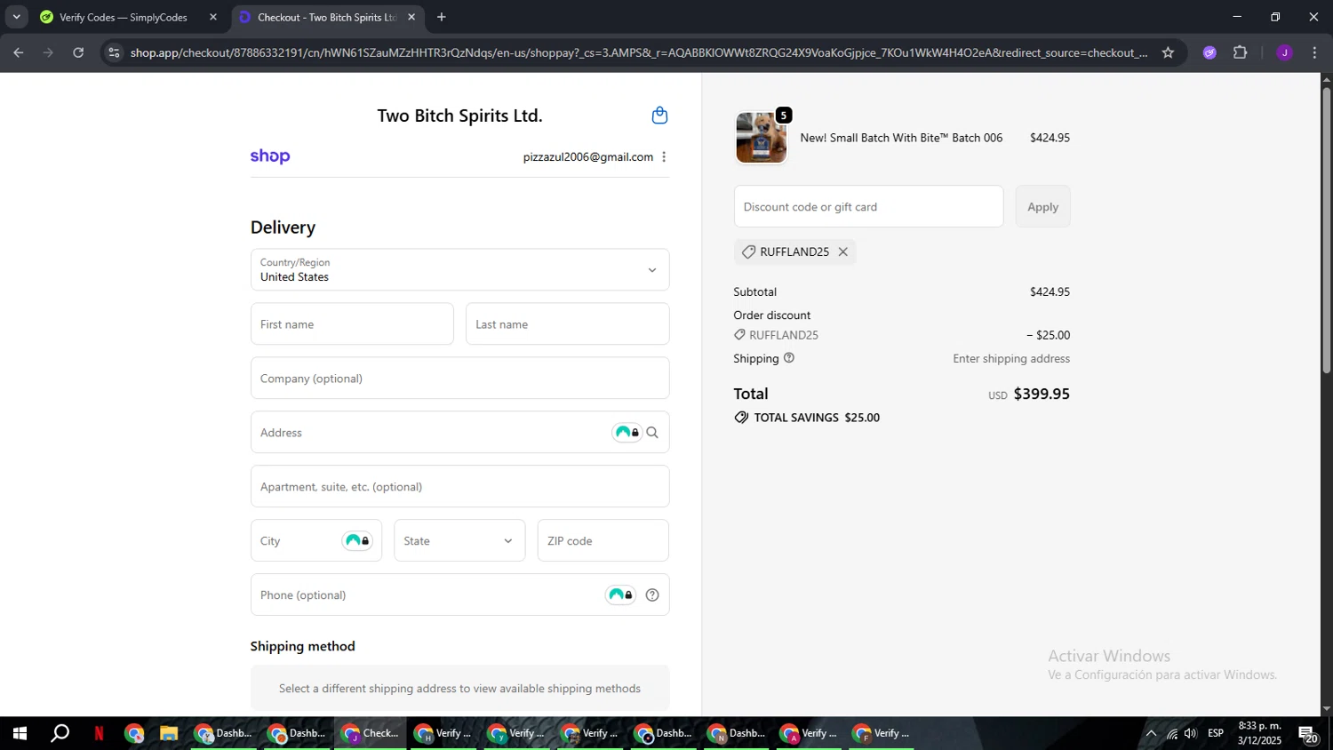Viewport: 1333px width, 750px height.
Task: Open account options menu beside the email
Action: point(664,157)
